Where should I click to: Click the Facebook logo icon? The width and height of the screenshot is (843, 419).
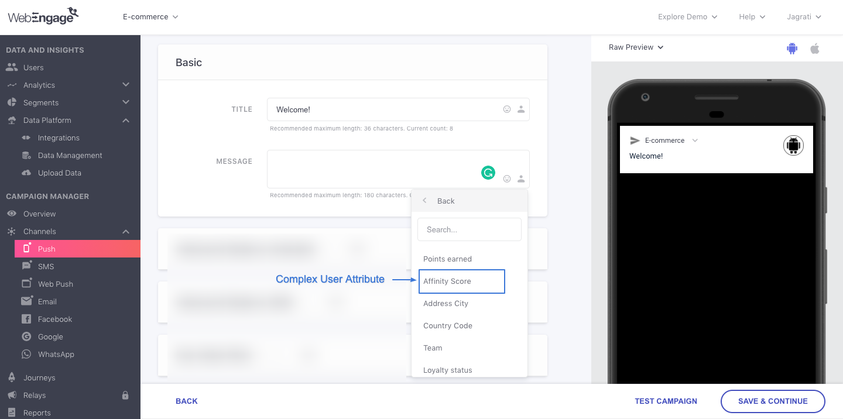tap(26, 319)
